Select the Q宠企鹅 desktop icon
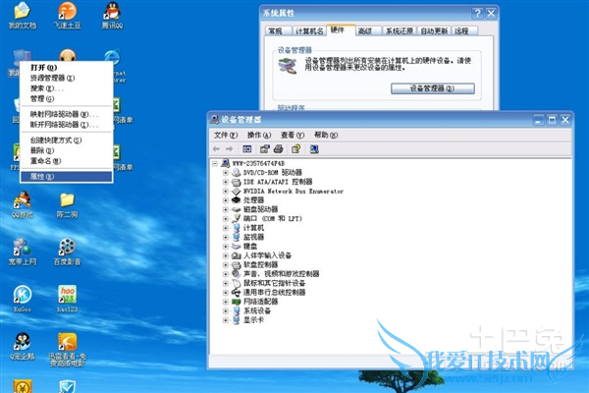This screenshot has width=589, height=393. pos(23,346)
